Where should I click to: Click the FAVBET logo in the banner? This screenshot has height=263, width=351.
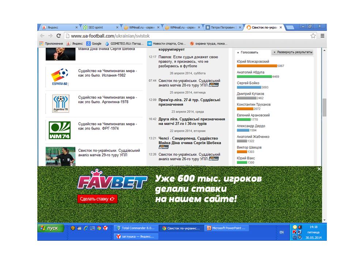click(x=112, y=180)
